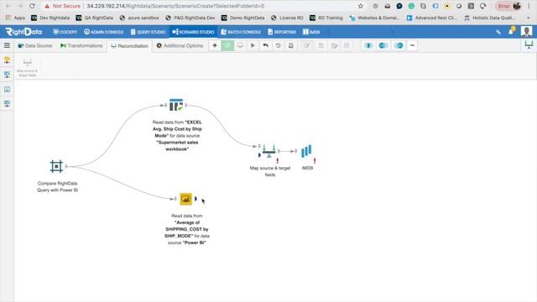Open the Dev Rightdata bookmark
Screen dimensions: 537x302
click(50, 18)
